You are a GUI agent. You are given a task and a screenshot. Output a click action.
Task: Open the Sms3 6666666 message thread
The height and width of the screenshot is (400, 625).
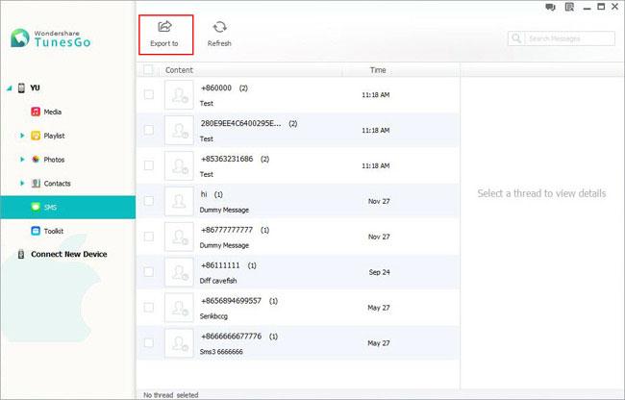(298, 343)
